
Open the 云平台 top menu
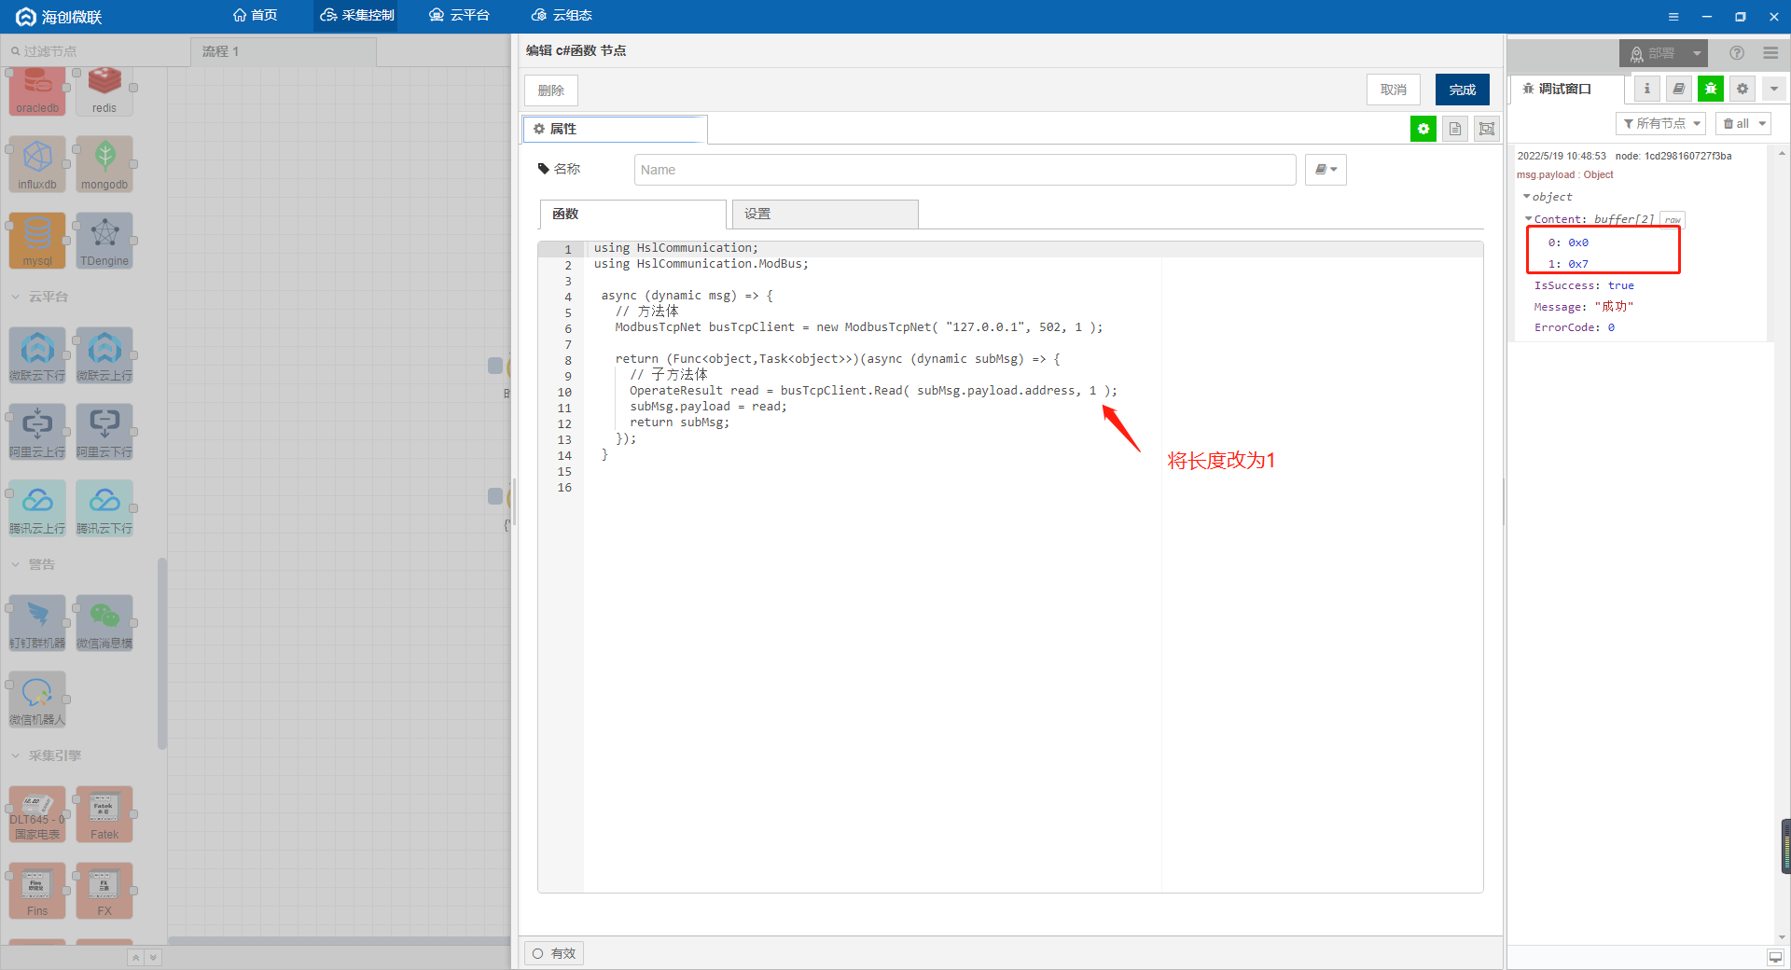coord(459,16)
